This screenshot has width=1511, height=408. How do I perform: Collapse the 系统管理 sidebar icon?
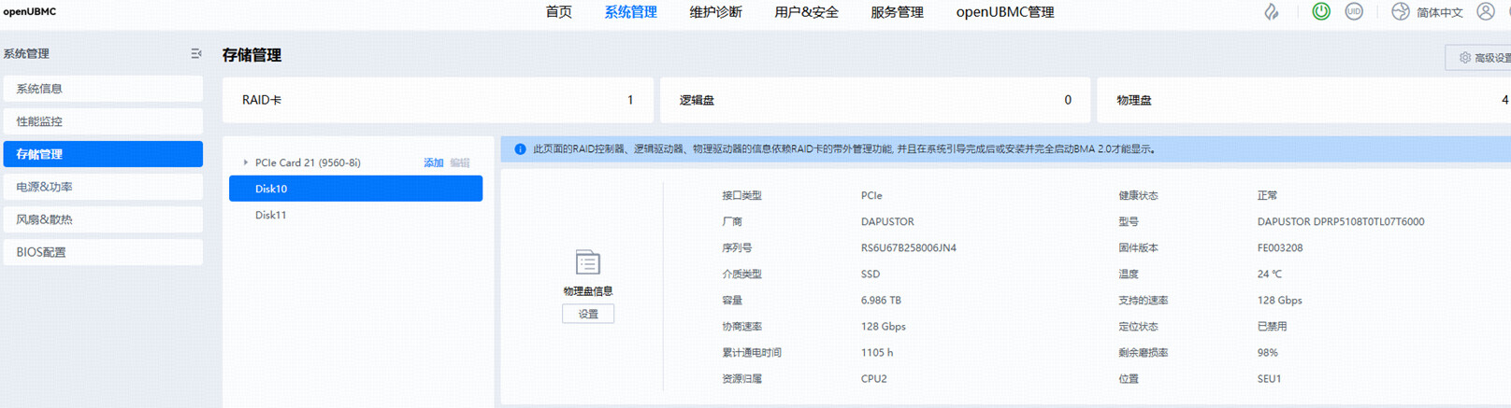(196, 54)
